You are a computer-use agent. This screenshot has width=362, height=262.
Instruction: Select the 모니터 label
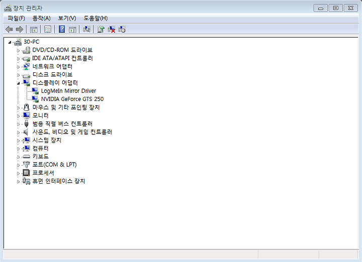point(41,115)
